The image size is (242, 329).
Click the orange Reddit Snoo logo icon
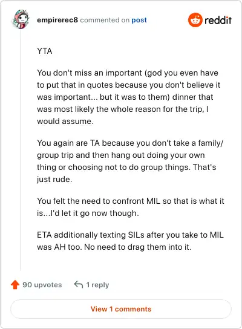tap(195, 20)
